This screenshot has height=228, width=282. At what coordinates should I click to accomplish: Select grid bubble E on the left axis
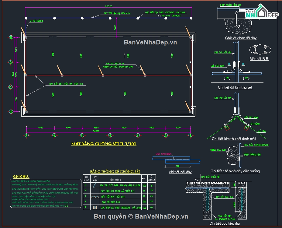(11, 37)
